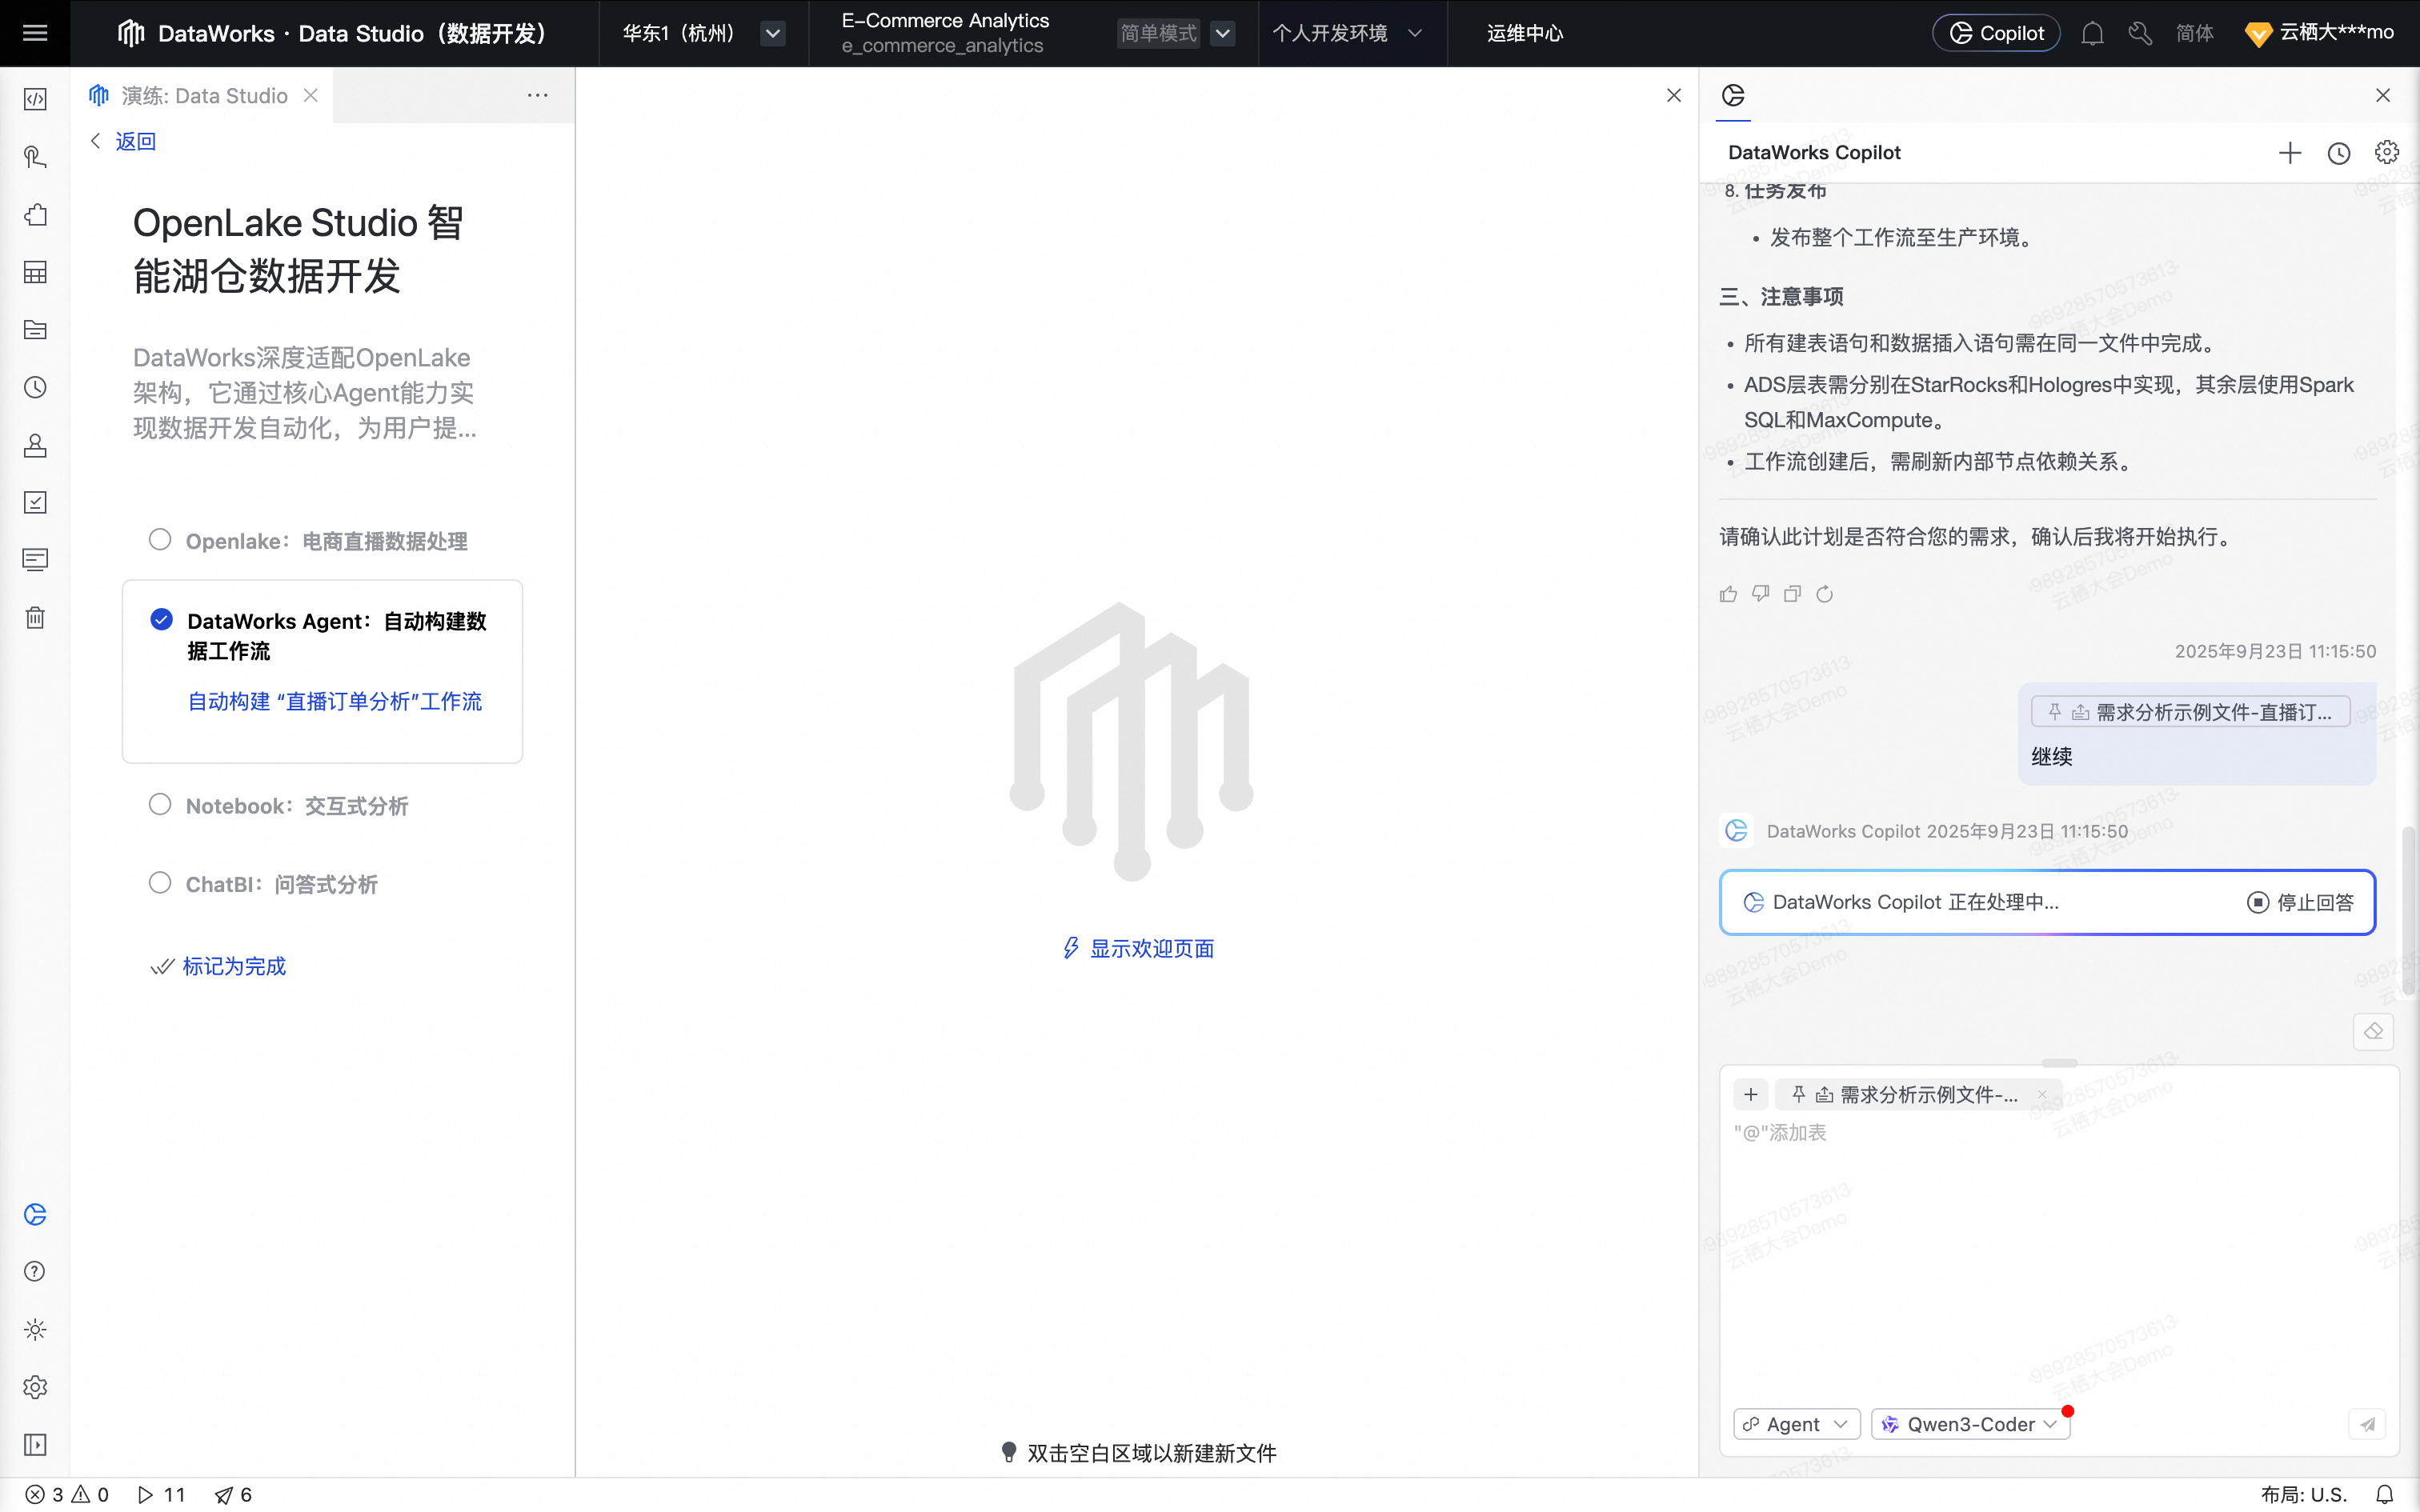Select ChatBI 问答式分析 radio option

pos(160,883)
